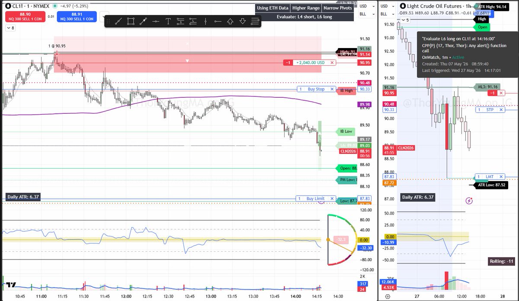Click the 1 @ 90.95 entry marker
This screenshot has height=301, width=519.
pos(57,46)
